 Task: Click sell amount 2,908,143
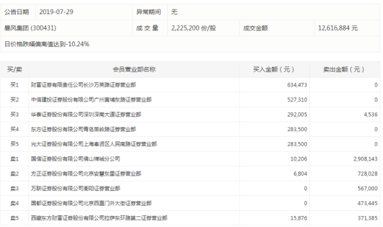[366, 159]
